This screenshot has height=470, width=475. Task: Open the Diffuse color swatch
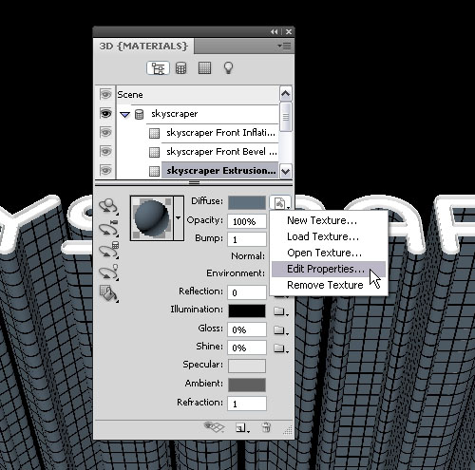247,202
